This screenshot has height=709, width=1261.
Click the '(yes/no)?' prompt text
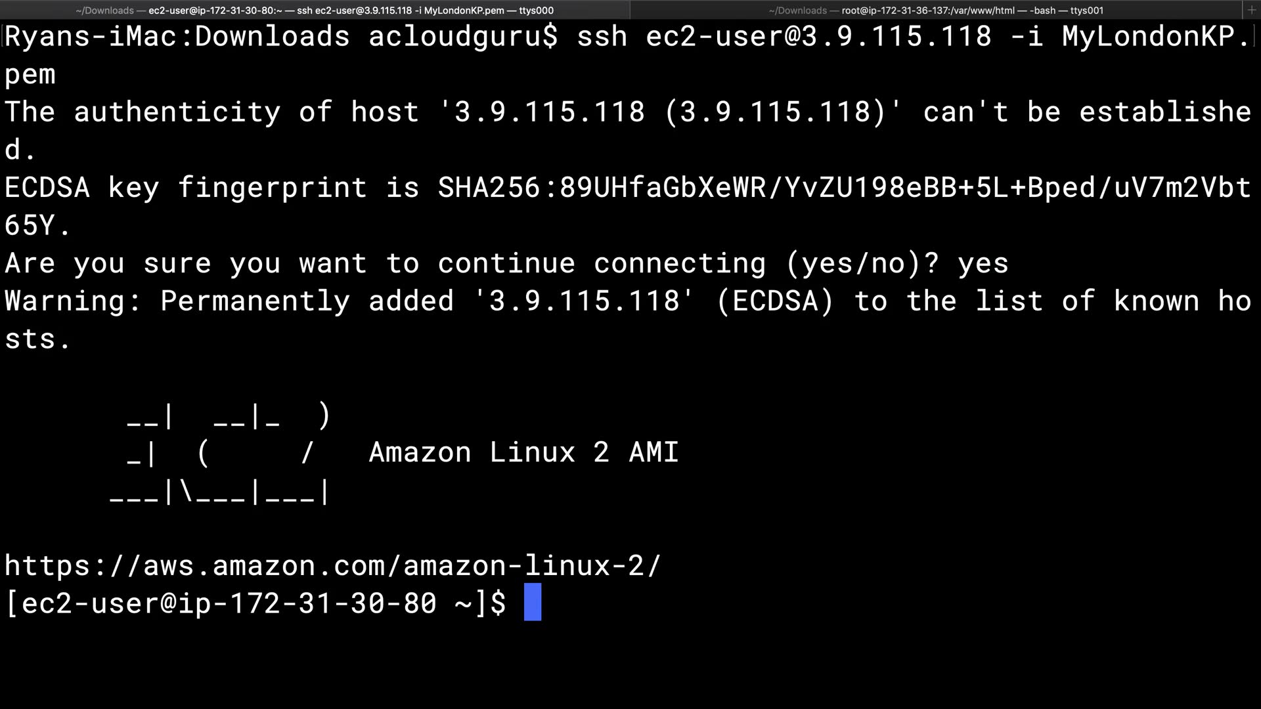coord(862,263)
